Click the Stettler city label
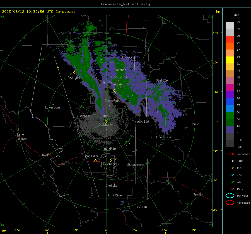 163,80
